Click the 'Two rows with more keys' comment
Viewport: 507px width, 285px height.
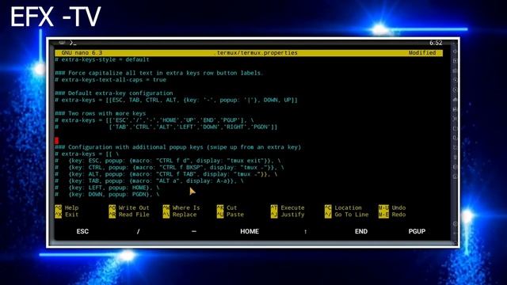tap(101, 114)
